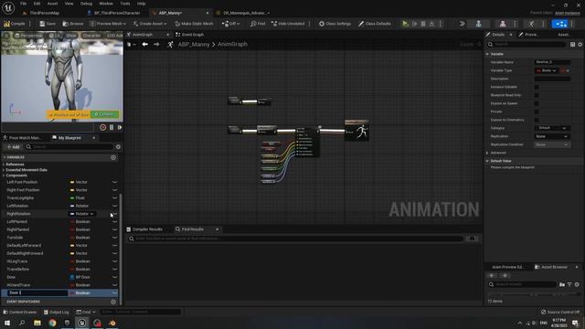
Task: Expand the toolbar overflow chevron
Action: 462,24
